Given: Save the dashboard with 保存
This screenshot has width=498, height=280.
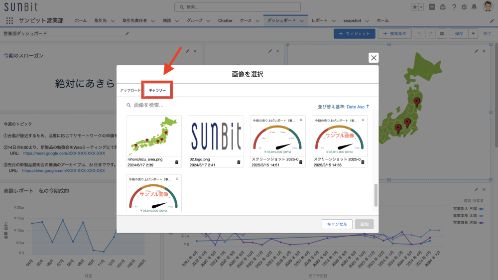Looking at the screenshot, I should (x=459, y=34).
